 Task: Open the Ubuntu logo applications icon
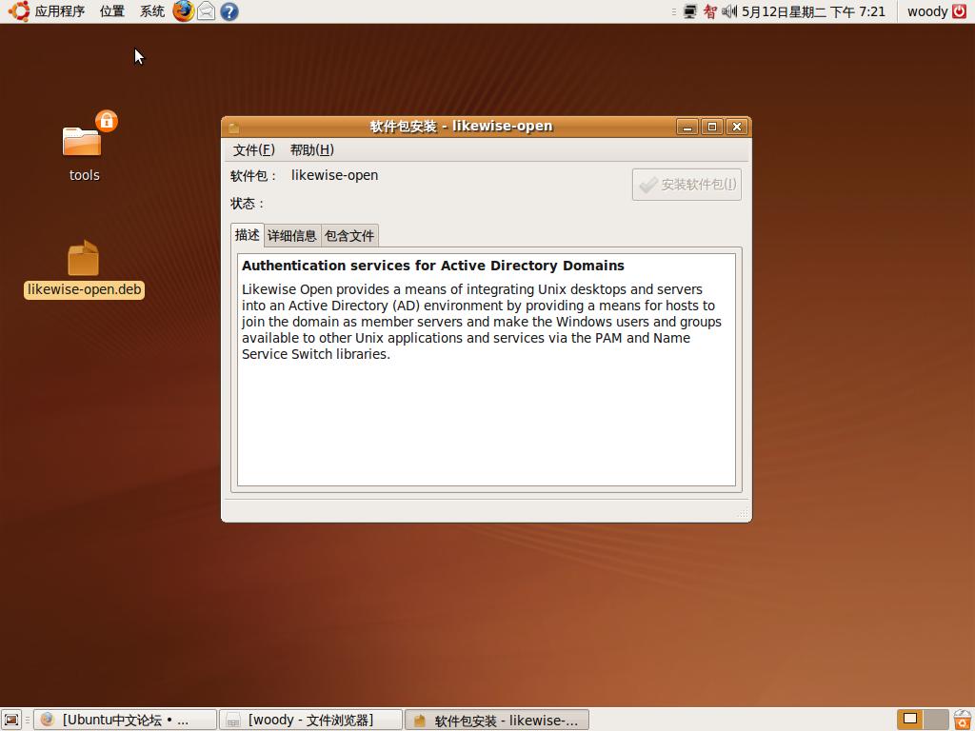(19, 11)
